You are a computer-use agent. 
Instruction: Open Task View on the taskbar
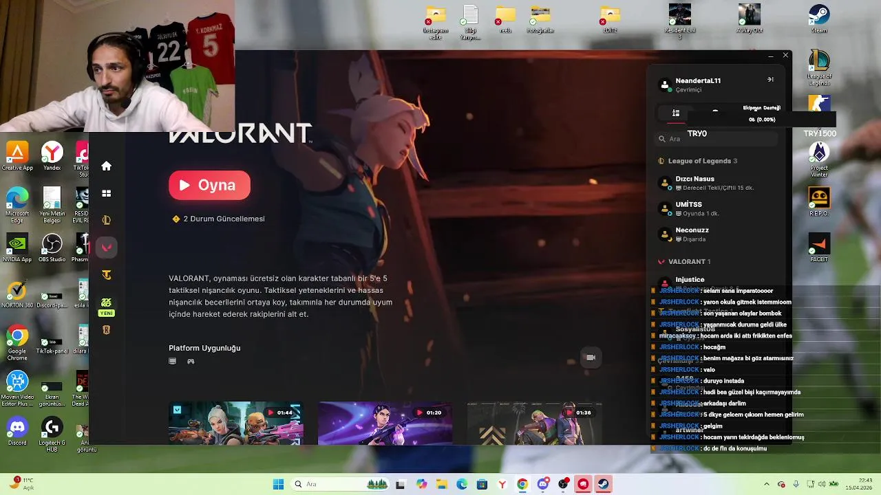pyautogui.click(x=400, y=484)
